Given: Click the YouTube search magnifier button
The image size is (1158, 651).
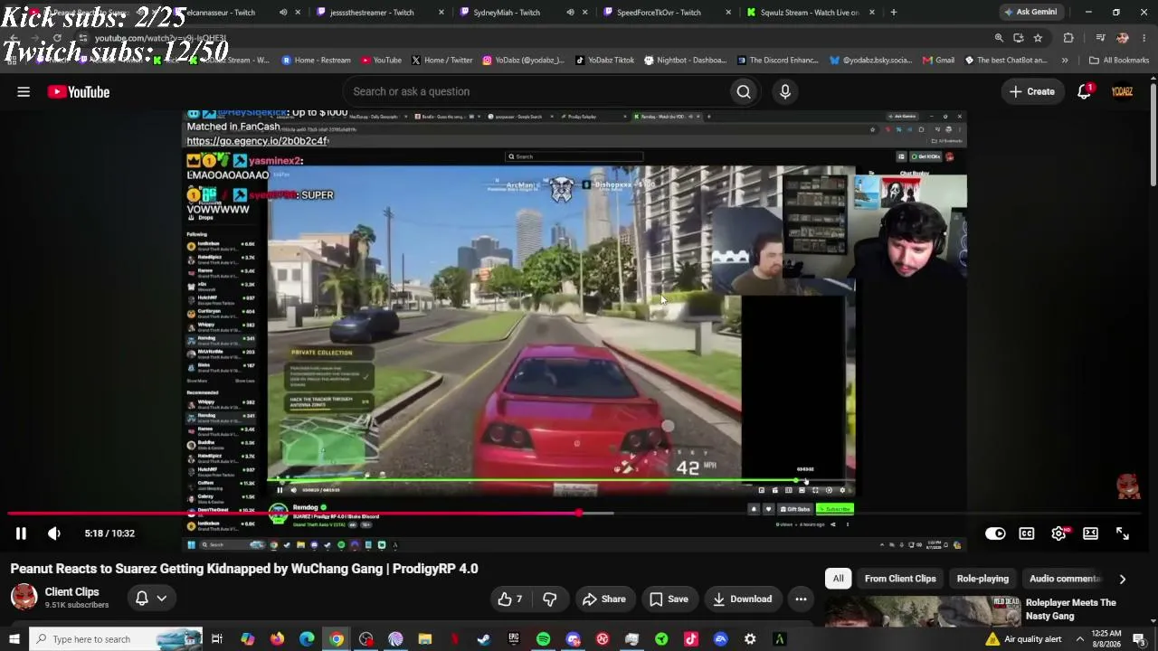Looking at the screenshot, I should click(x=744, y=91).
